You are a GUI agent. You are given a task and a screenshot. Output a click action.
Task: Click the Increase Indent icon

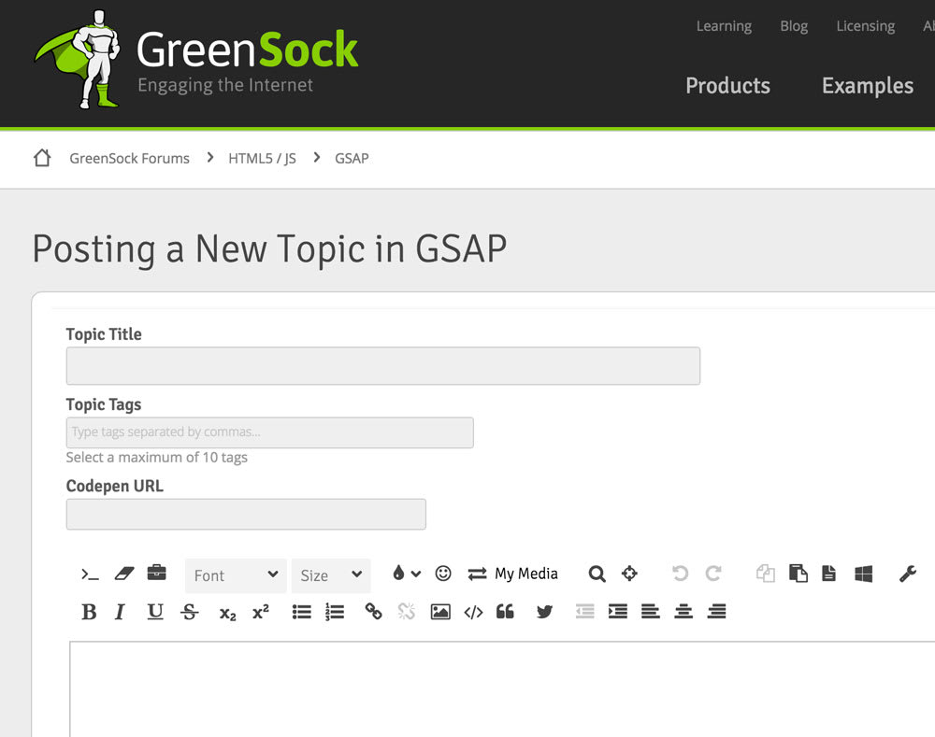(x=618, y=611)
